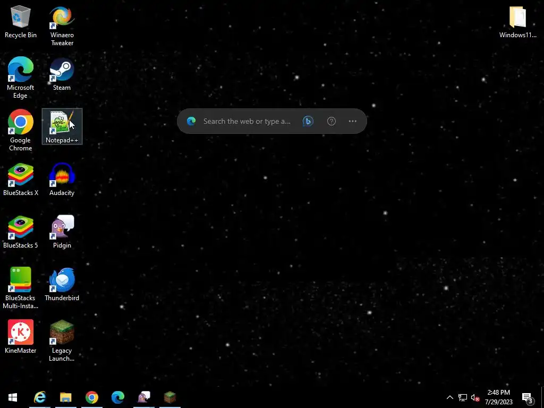Select the Steam desktop shortcut
Viewport: 544px width, 408px height.
click(x=62, y=74)
